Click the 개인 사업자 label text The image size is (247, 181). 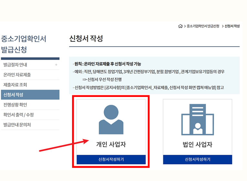point(111,144)
